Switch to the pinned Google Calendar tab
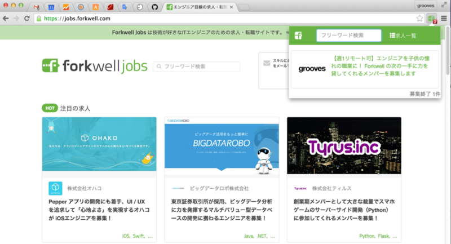The image size is (451, 244). click(51, 7)
